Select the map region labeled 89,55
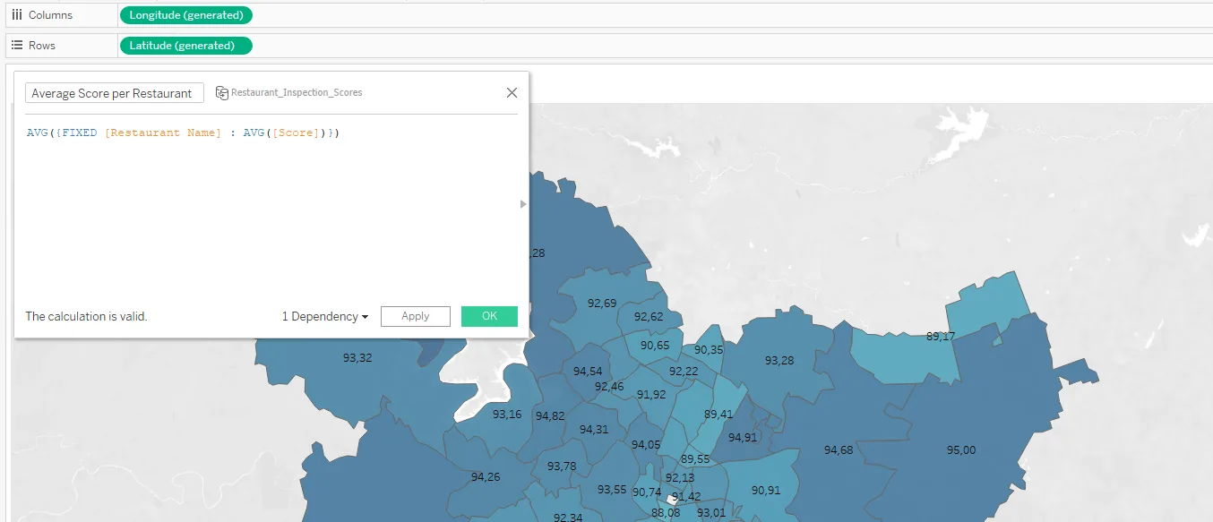1213x522 pixels. tap(695, 459)
